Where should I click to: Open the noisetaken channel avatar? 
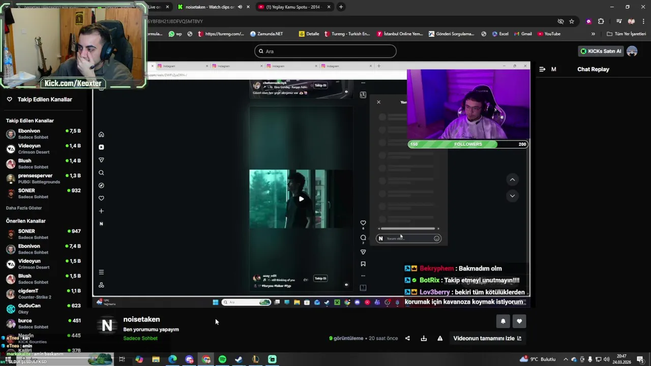(107, 326)
